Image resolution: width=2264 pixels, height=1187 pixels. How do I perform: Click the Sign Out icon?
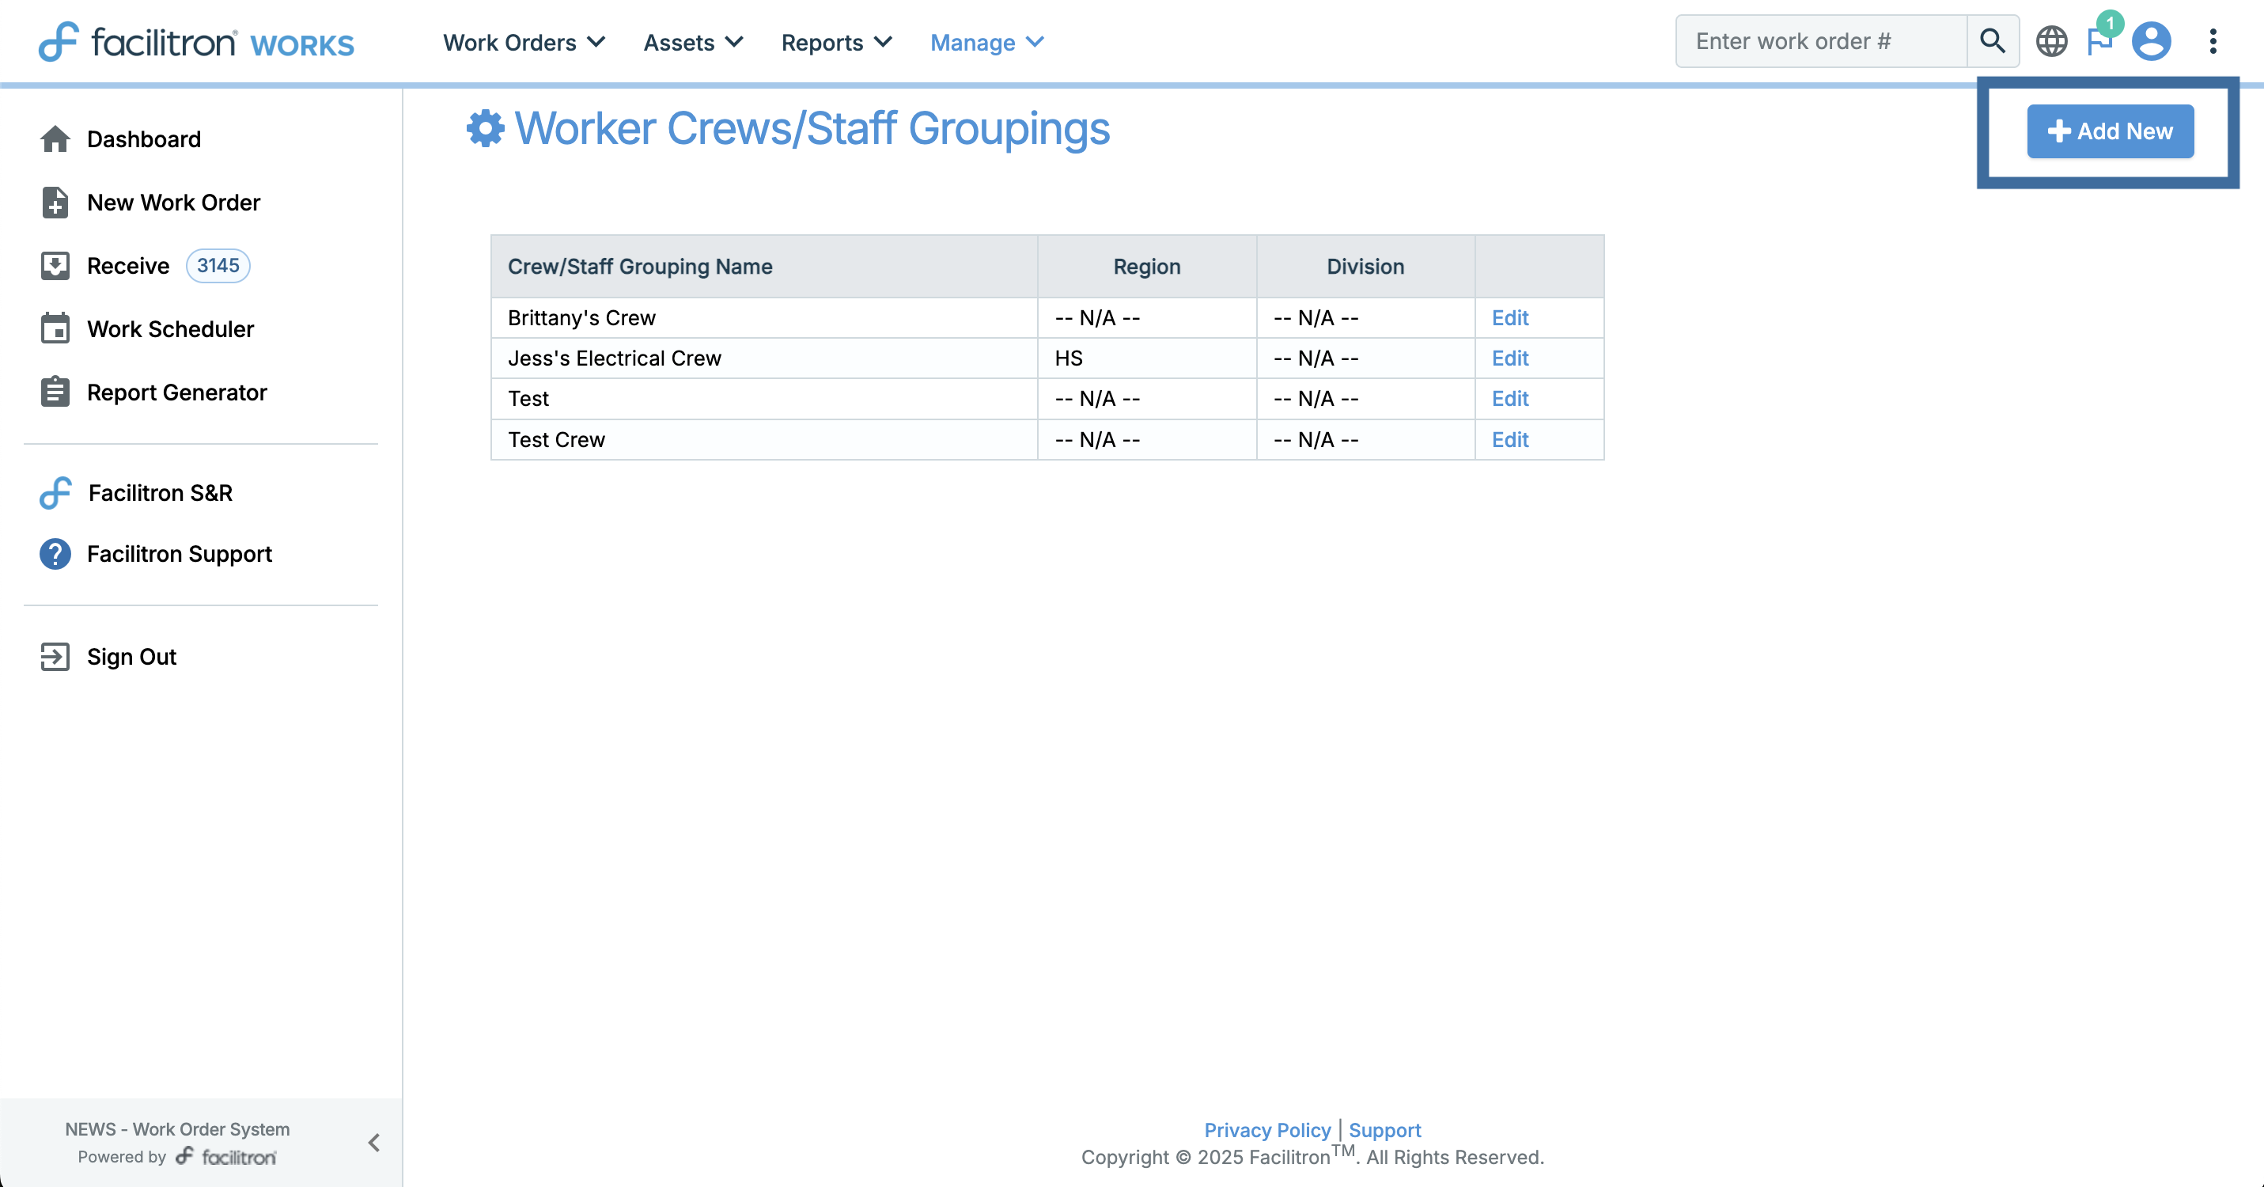(55, 657)
